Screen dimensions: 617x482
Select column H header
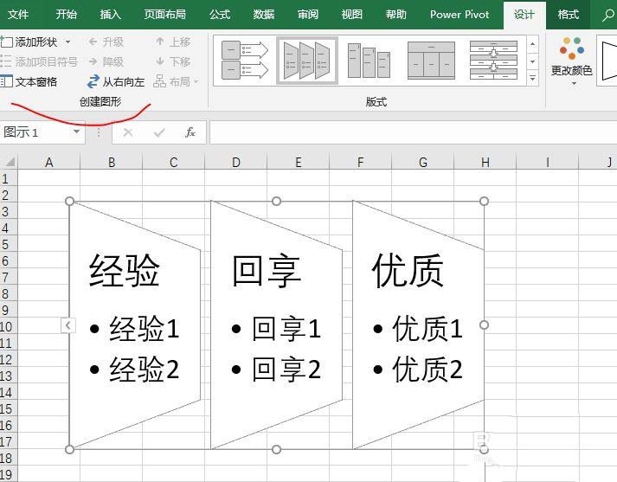(x=485, y=162)
